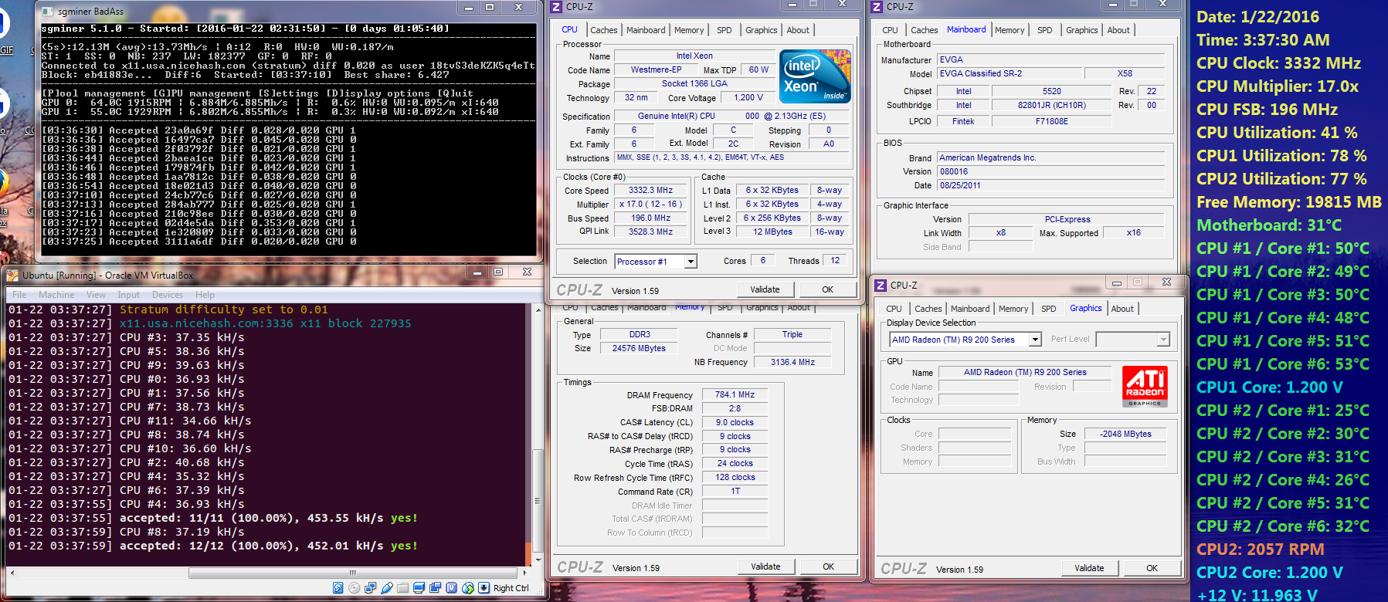
Task: Click Validate in the CPU-Z Graphics window
Action: [1089, 568]
